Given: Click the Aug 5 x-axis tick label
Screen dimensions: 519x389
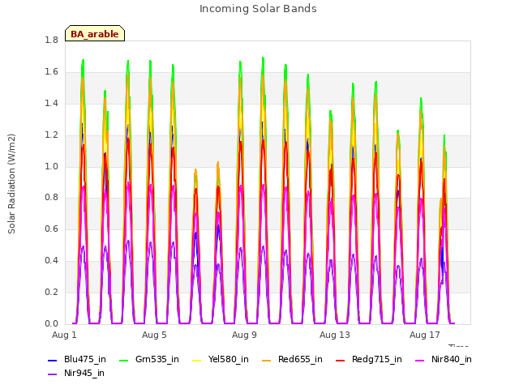Looking at the screenshot, I should coord(154,335).
